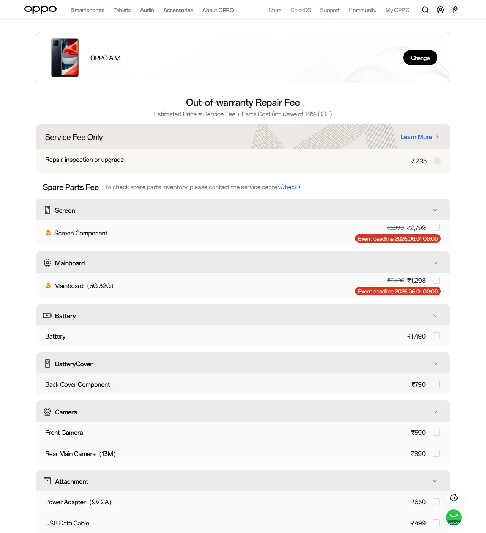Click the Camera section icon

coord(47,412)
